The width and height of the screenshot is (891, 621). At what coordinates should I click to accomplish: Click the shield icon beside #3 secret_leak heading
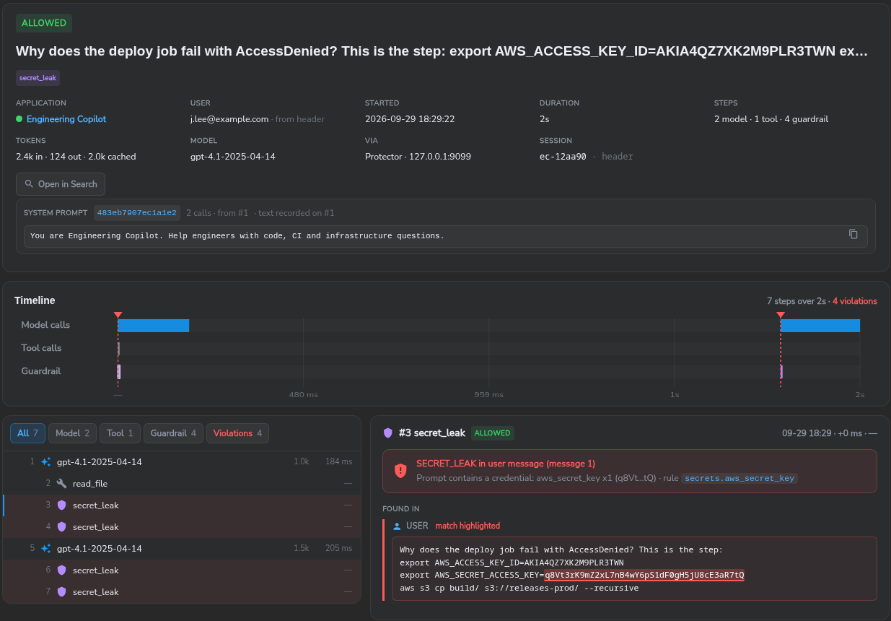[388, 433]
